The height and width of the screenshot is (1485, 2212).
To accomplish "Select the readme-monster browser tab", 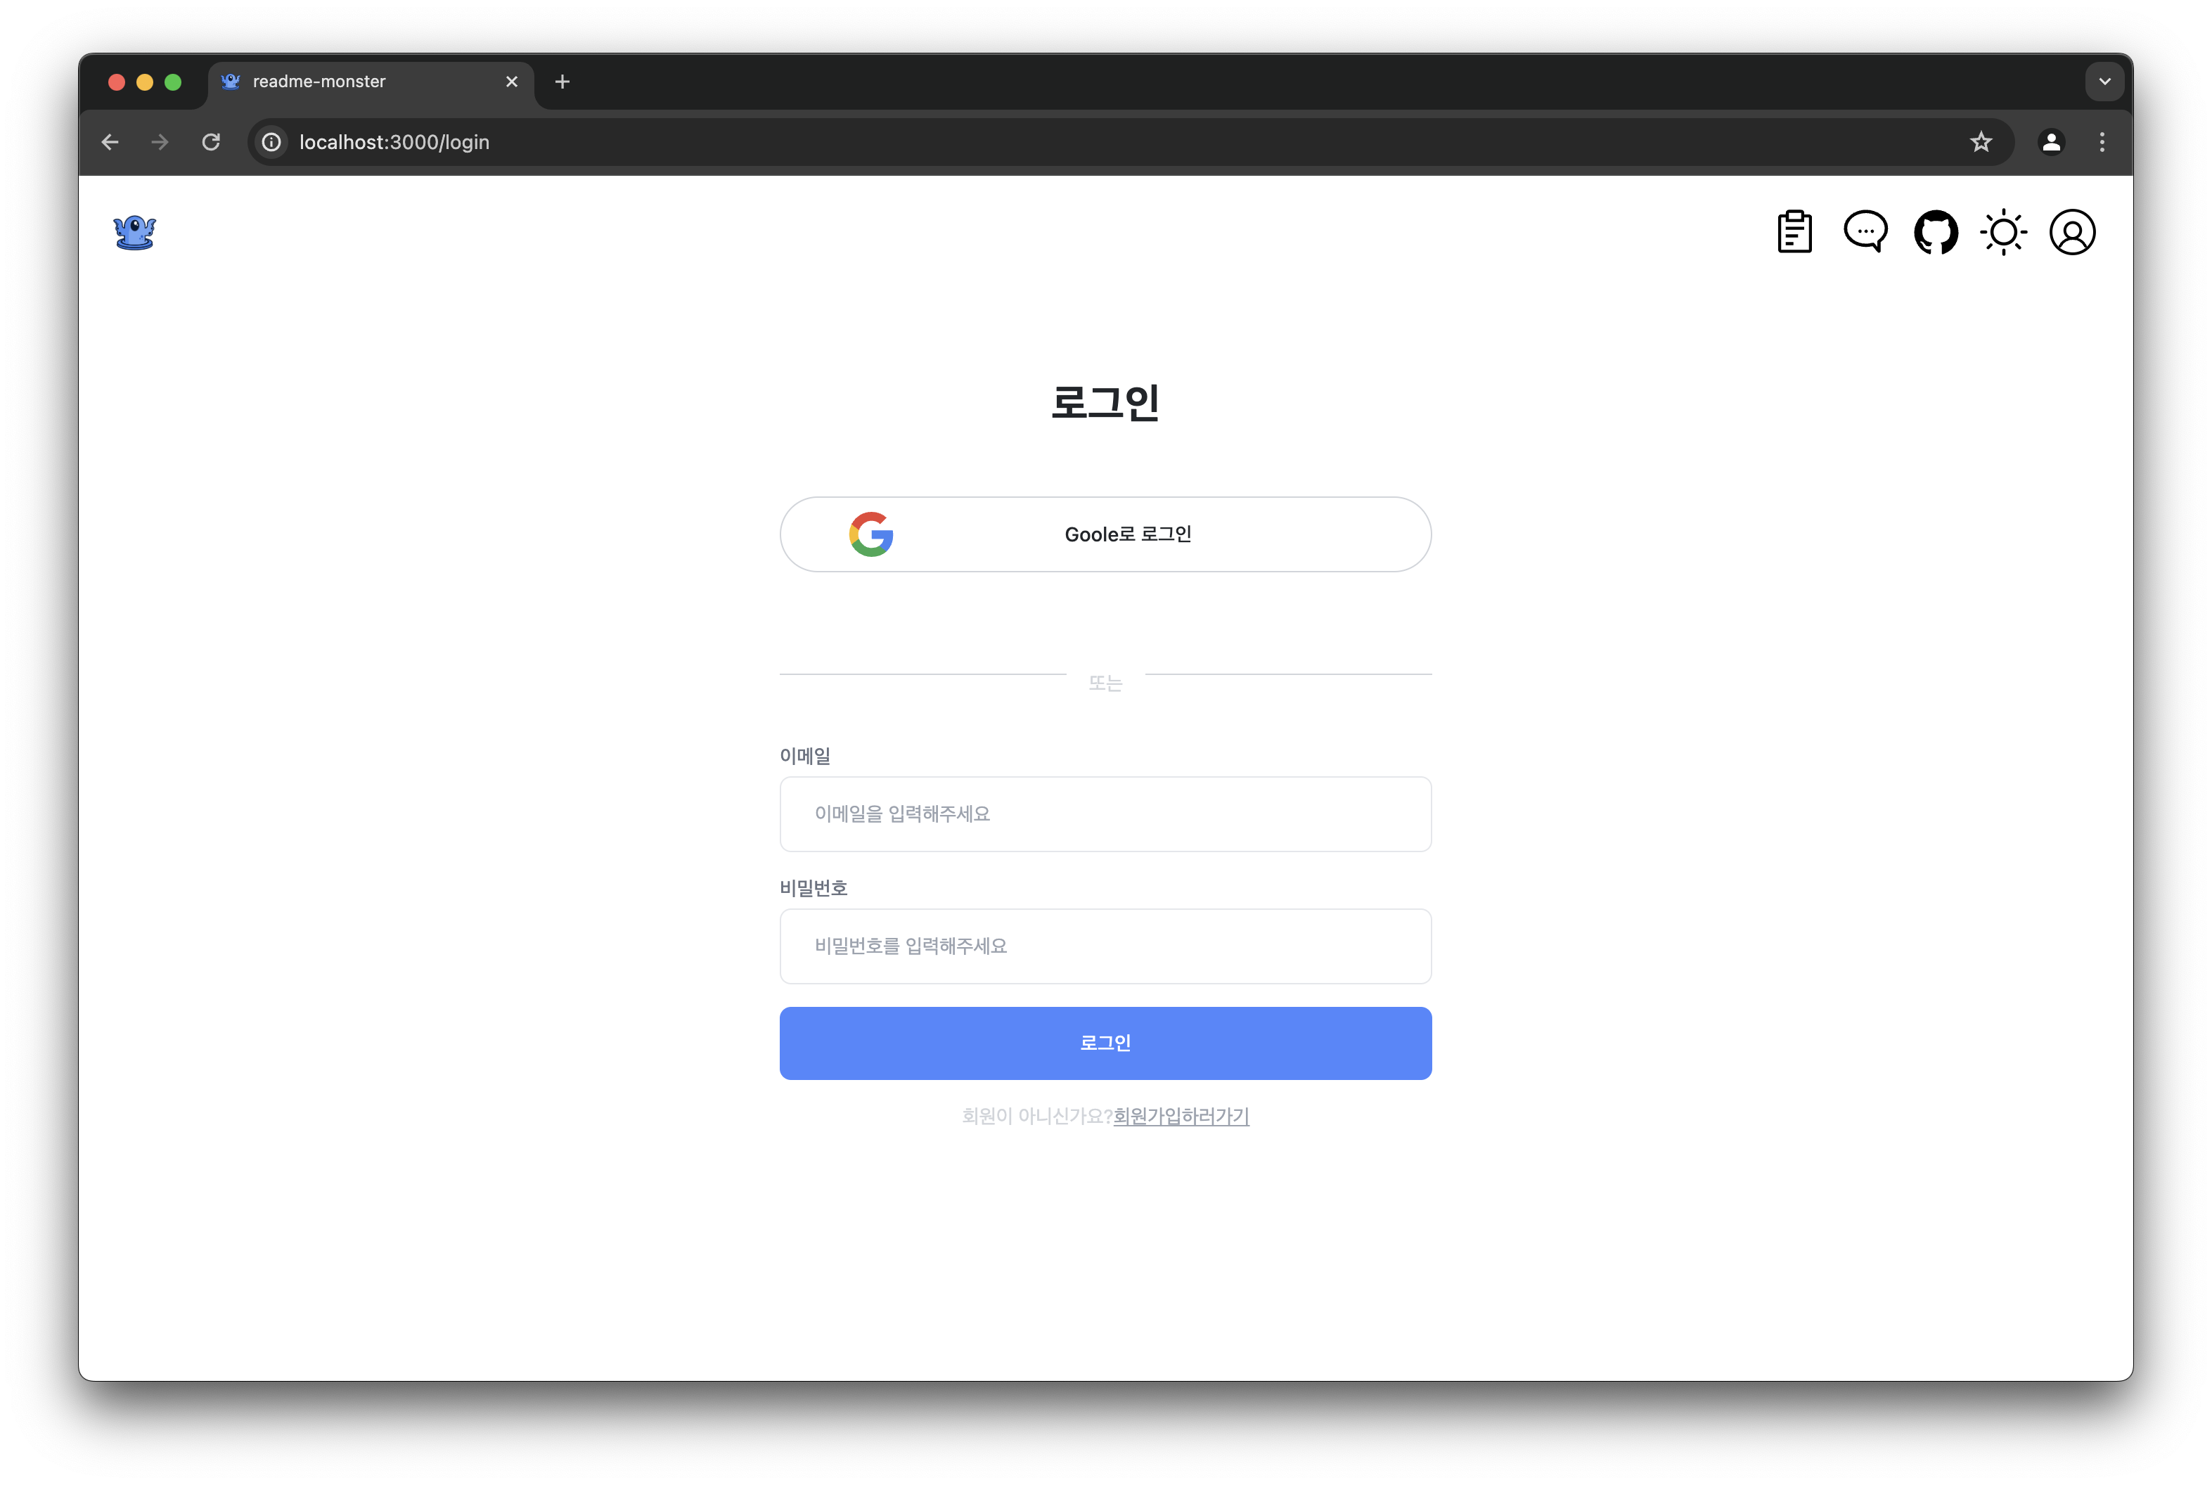I will pyautogui.click(x=371, y=82).
